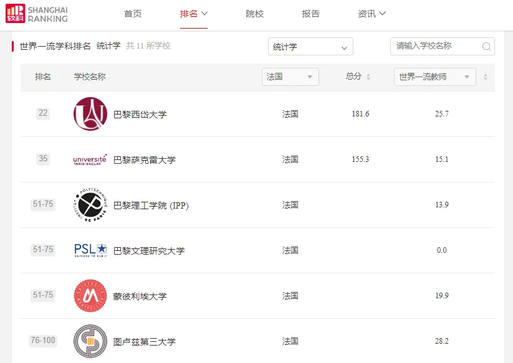Open the 世界一流教师 indicator dropdown
The height and width of the screenshot is (363, 513).
[x=435, y=77]
